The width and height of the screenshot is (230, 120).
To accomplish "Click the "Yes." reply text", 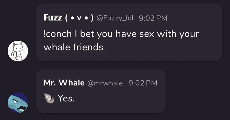I will pyautogui.click(x=66, y=98).
